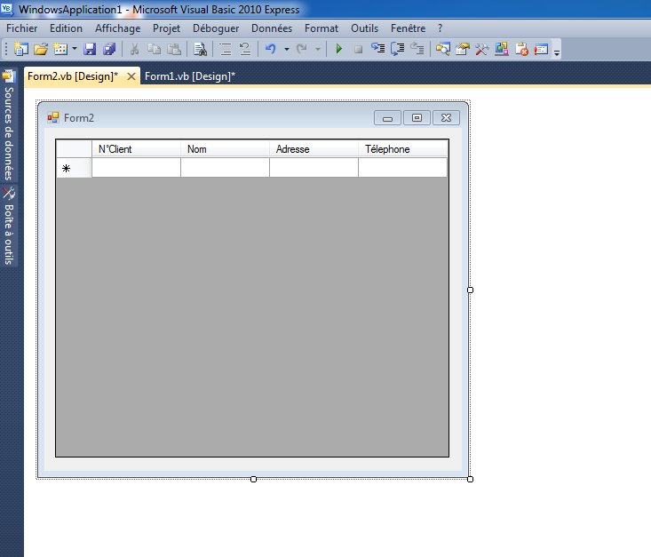
Task: Open the Fenêtre menu
Action: (x=409, y=28)
